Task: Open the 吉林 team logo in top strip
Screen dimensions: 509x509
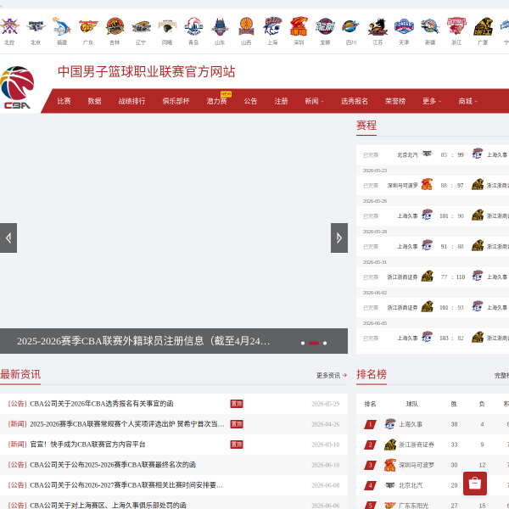Action: [115, 26]
